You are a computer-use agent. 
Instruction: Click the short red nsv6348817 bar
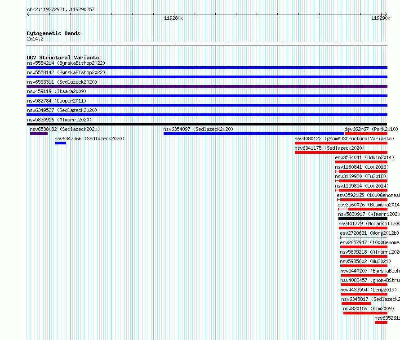356,304
